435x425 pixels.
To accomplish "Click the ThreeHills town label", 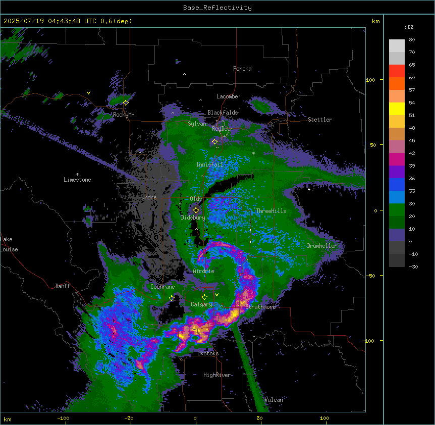I will [271, 211].
